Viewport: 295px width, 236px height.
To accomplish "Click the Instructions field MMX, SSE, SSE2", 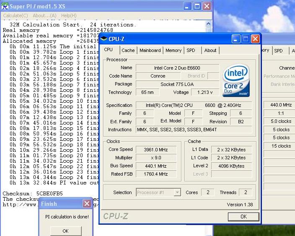I will 194,130.
